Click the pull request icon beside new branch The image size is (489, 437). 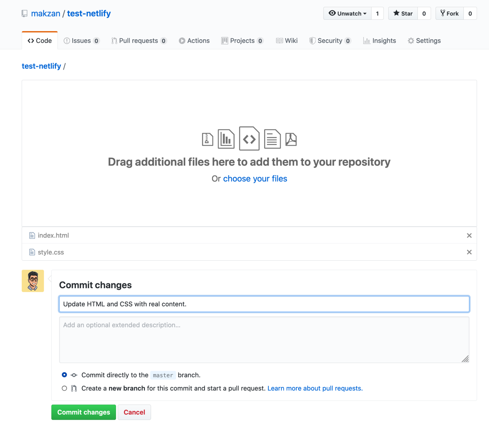pos(74,388)
